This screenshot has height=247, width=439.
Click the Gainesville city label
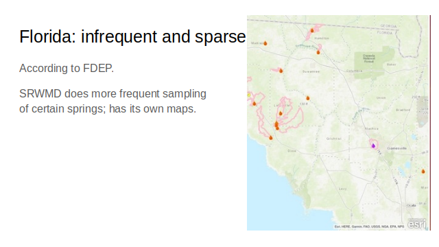(396, 148)
